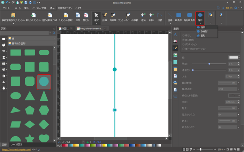This screenshot has width=244, height=152.
Task: Click the 明るさ slider handle
Action: point(209,64)
